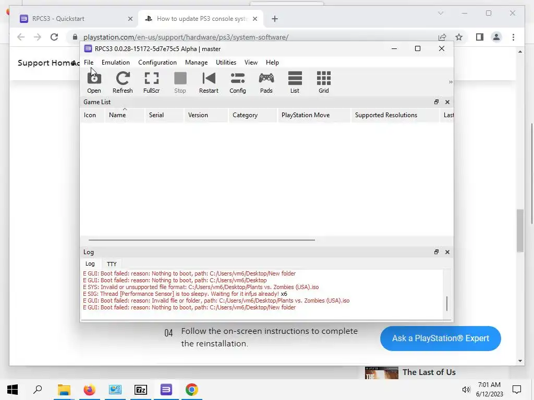The width and height of the screenshot is (534, 400).
Task: Open the Help menu
Action: coord(272,63)
